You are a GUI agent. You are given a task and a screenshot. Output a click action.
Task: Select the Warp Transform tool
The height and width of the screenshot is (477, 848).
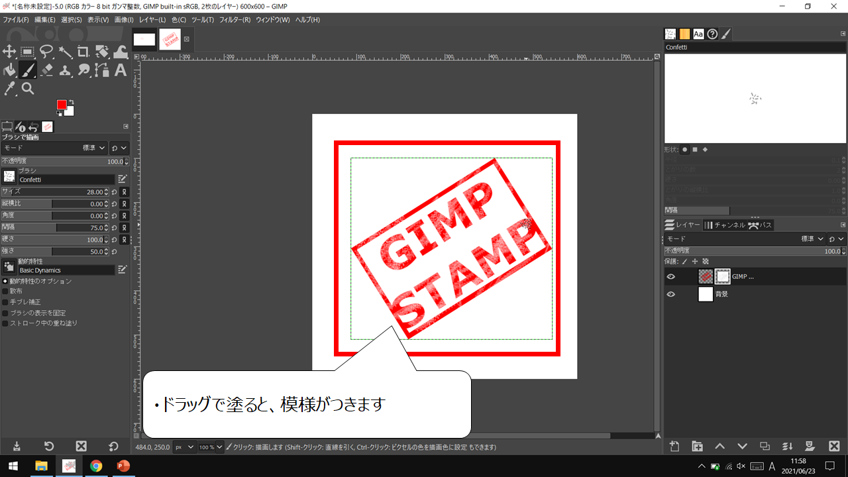[x=121, y=52]
